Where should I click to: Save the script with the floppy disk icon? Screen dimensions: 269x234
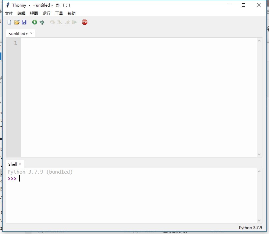[24, 22]
